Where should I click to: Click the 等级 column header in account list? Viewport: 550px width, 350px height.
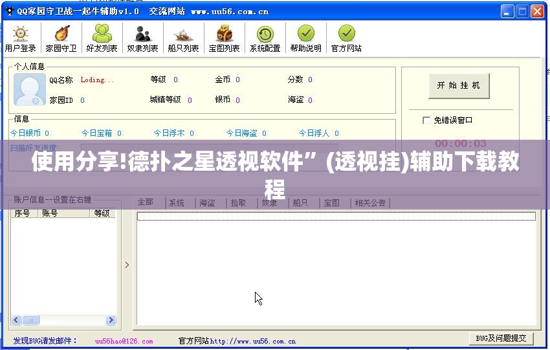102,213
